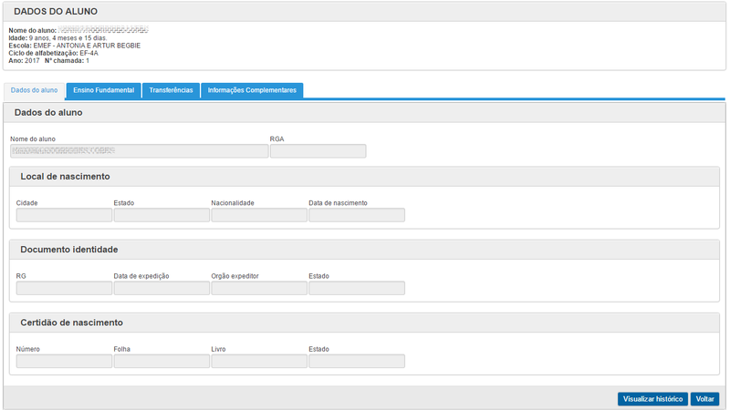Click the RG field in Documento identidade
The height and width of the screenshot is (410, 730).
tap(64, 288)
